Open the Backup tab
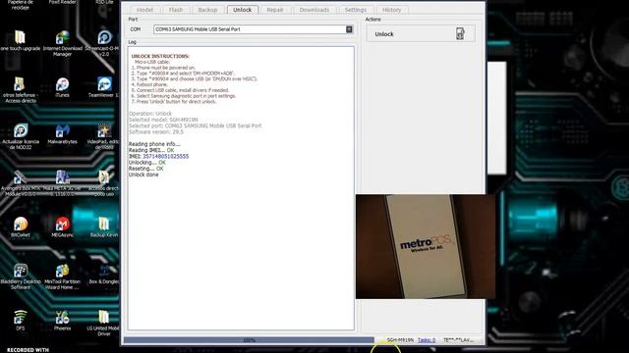The image size is (629, 353). coord(207,10)
